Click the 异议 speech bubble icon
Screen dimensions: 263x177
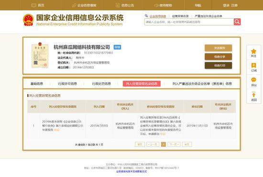pyautogui.click(x=253, y=80)
